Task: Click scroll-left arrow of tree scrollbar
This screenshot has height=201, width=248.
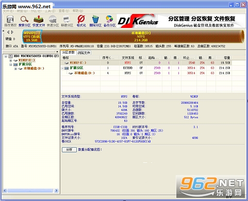Action: click(5, 191)
